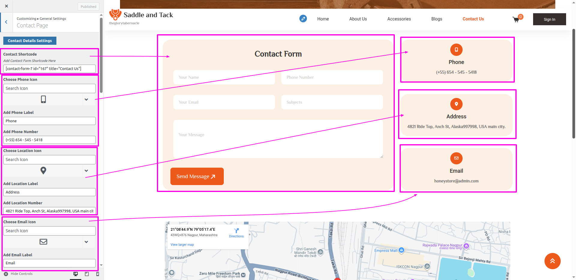This screenshot has height=280, width=576.
Task: Switch to desktop preview device icon
Action: (76, 274)
